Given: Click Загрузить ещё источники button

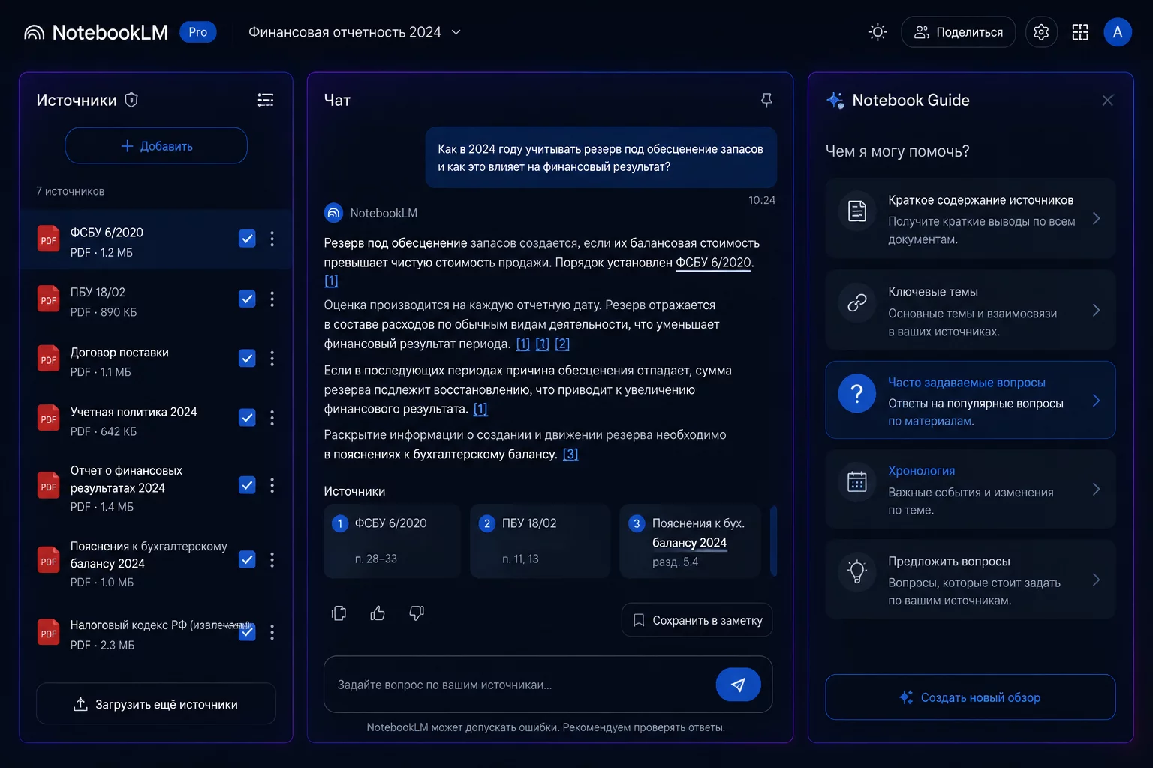Looking at the screenshot, I should (x=156, y=704).
